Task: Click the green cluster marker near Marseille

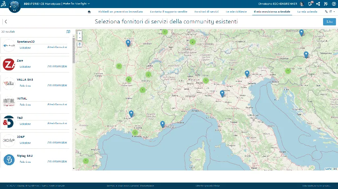Action: pos(135,133)
